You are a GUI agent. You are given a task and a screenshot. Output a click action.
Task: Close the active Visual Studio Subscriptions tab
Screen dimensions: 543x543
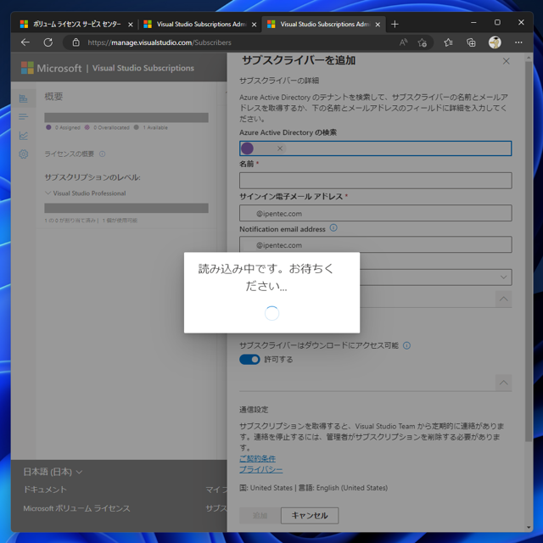click(x=378, y=25)
